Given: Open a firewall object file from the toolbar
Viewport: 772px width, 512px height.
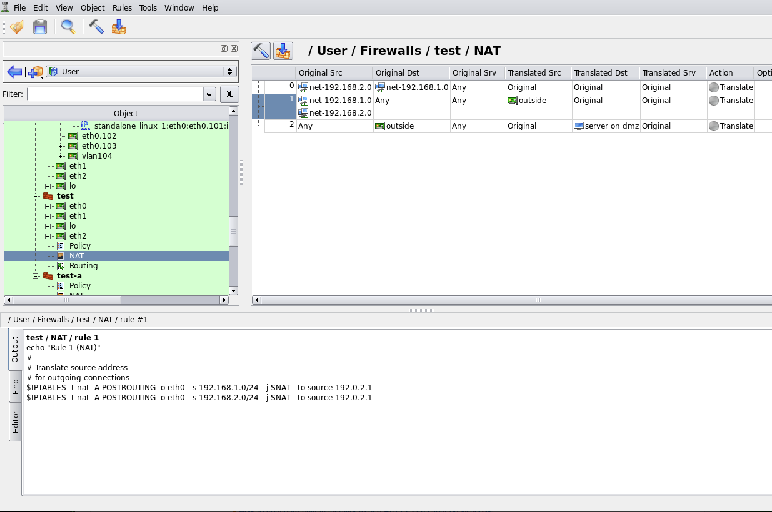Looking at the screenshot, I should [16, 27].
